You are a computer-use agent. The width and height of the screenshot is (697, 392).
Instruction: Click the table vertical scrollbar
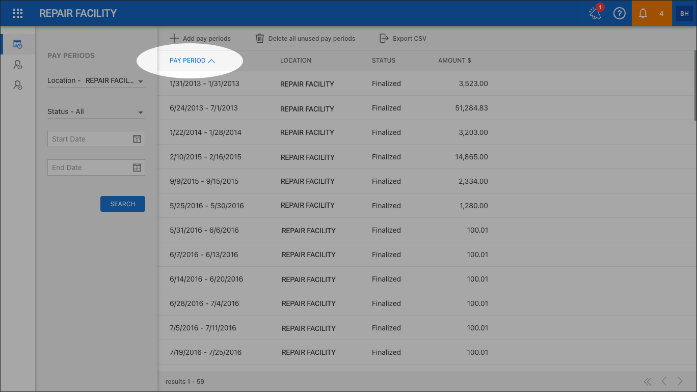(x=694, y=86)
